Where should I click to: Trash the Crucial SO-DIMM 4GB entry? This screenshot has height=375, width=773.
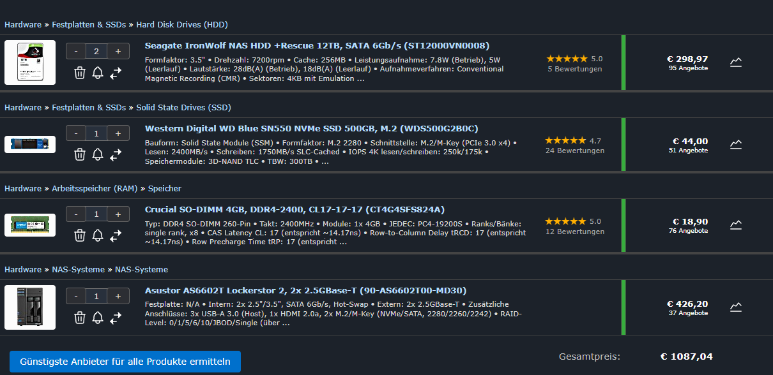click(x=80, y=235)
